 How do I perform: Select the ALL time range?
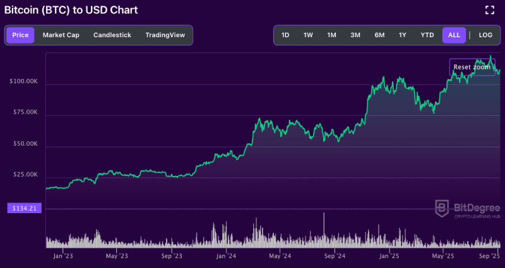coord(454,35)
